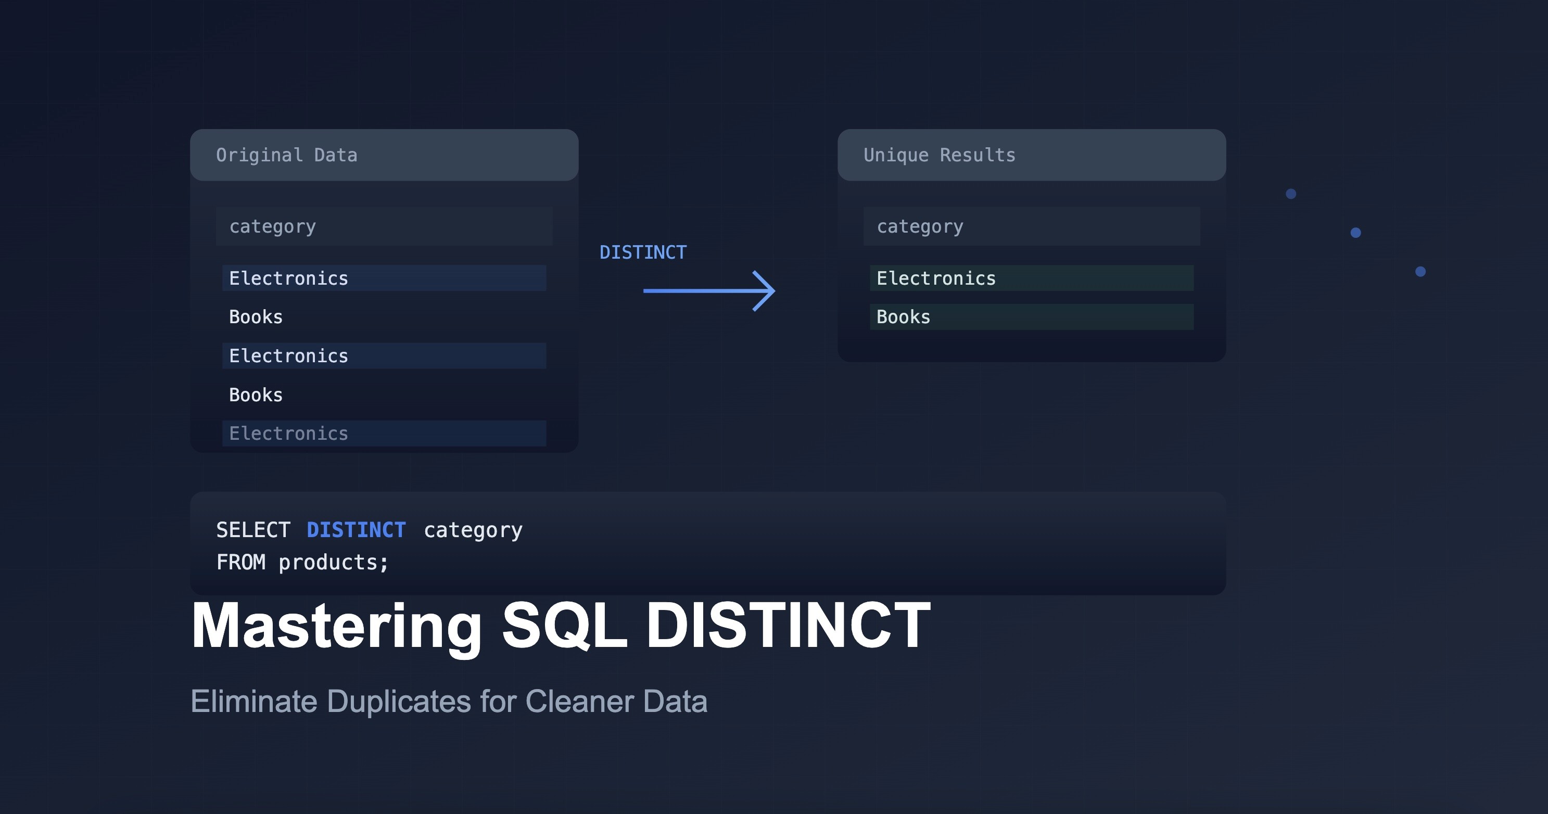Click the first 'Electronics' row in Original Data
The height and width of the screenshot is (814, 1548).
point(384,278)
